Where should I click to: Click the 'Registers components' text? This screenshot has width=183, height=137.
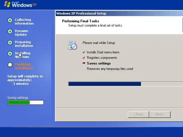tap(102, 58)
